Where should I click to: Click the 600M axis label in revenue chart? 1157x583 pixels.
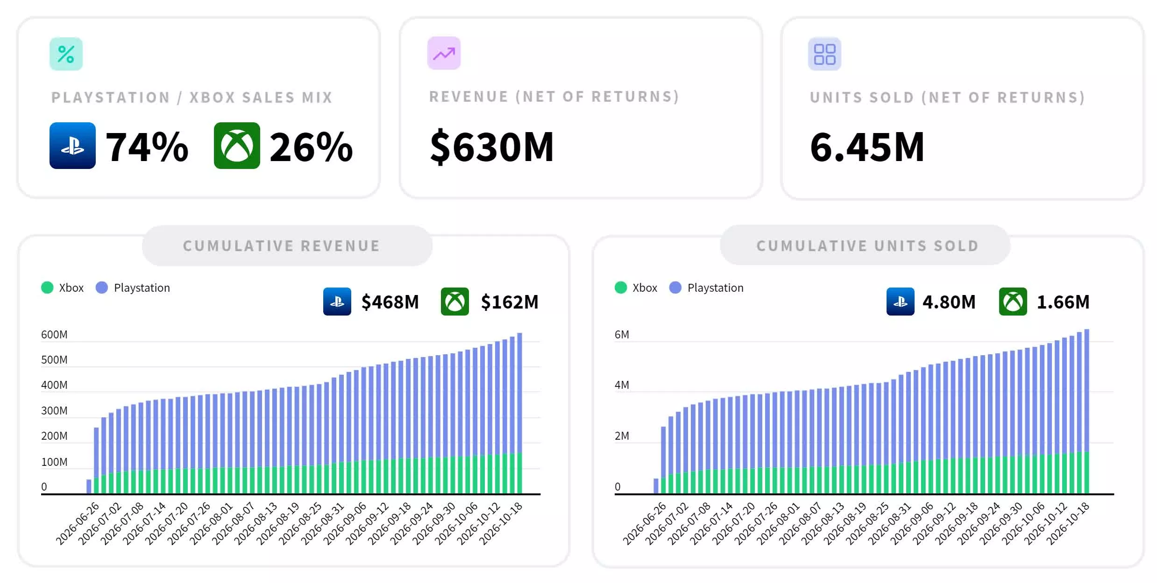tap(54, 335)
